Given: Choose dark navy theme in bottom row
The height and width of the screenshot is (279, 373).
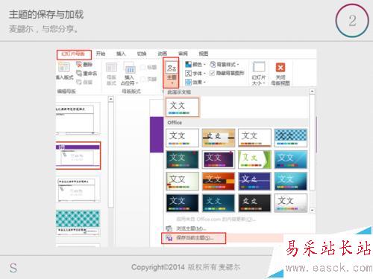Looking at the screenshot, I should click(182, 203).
